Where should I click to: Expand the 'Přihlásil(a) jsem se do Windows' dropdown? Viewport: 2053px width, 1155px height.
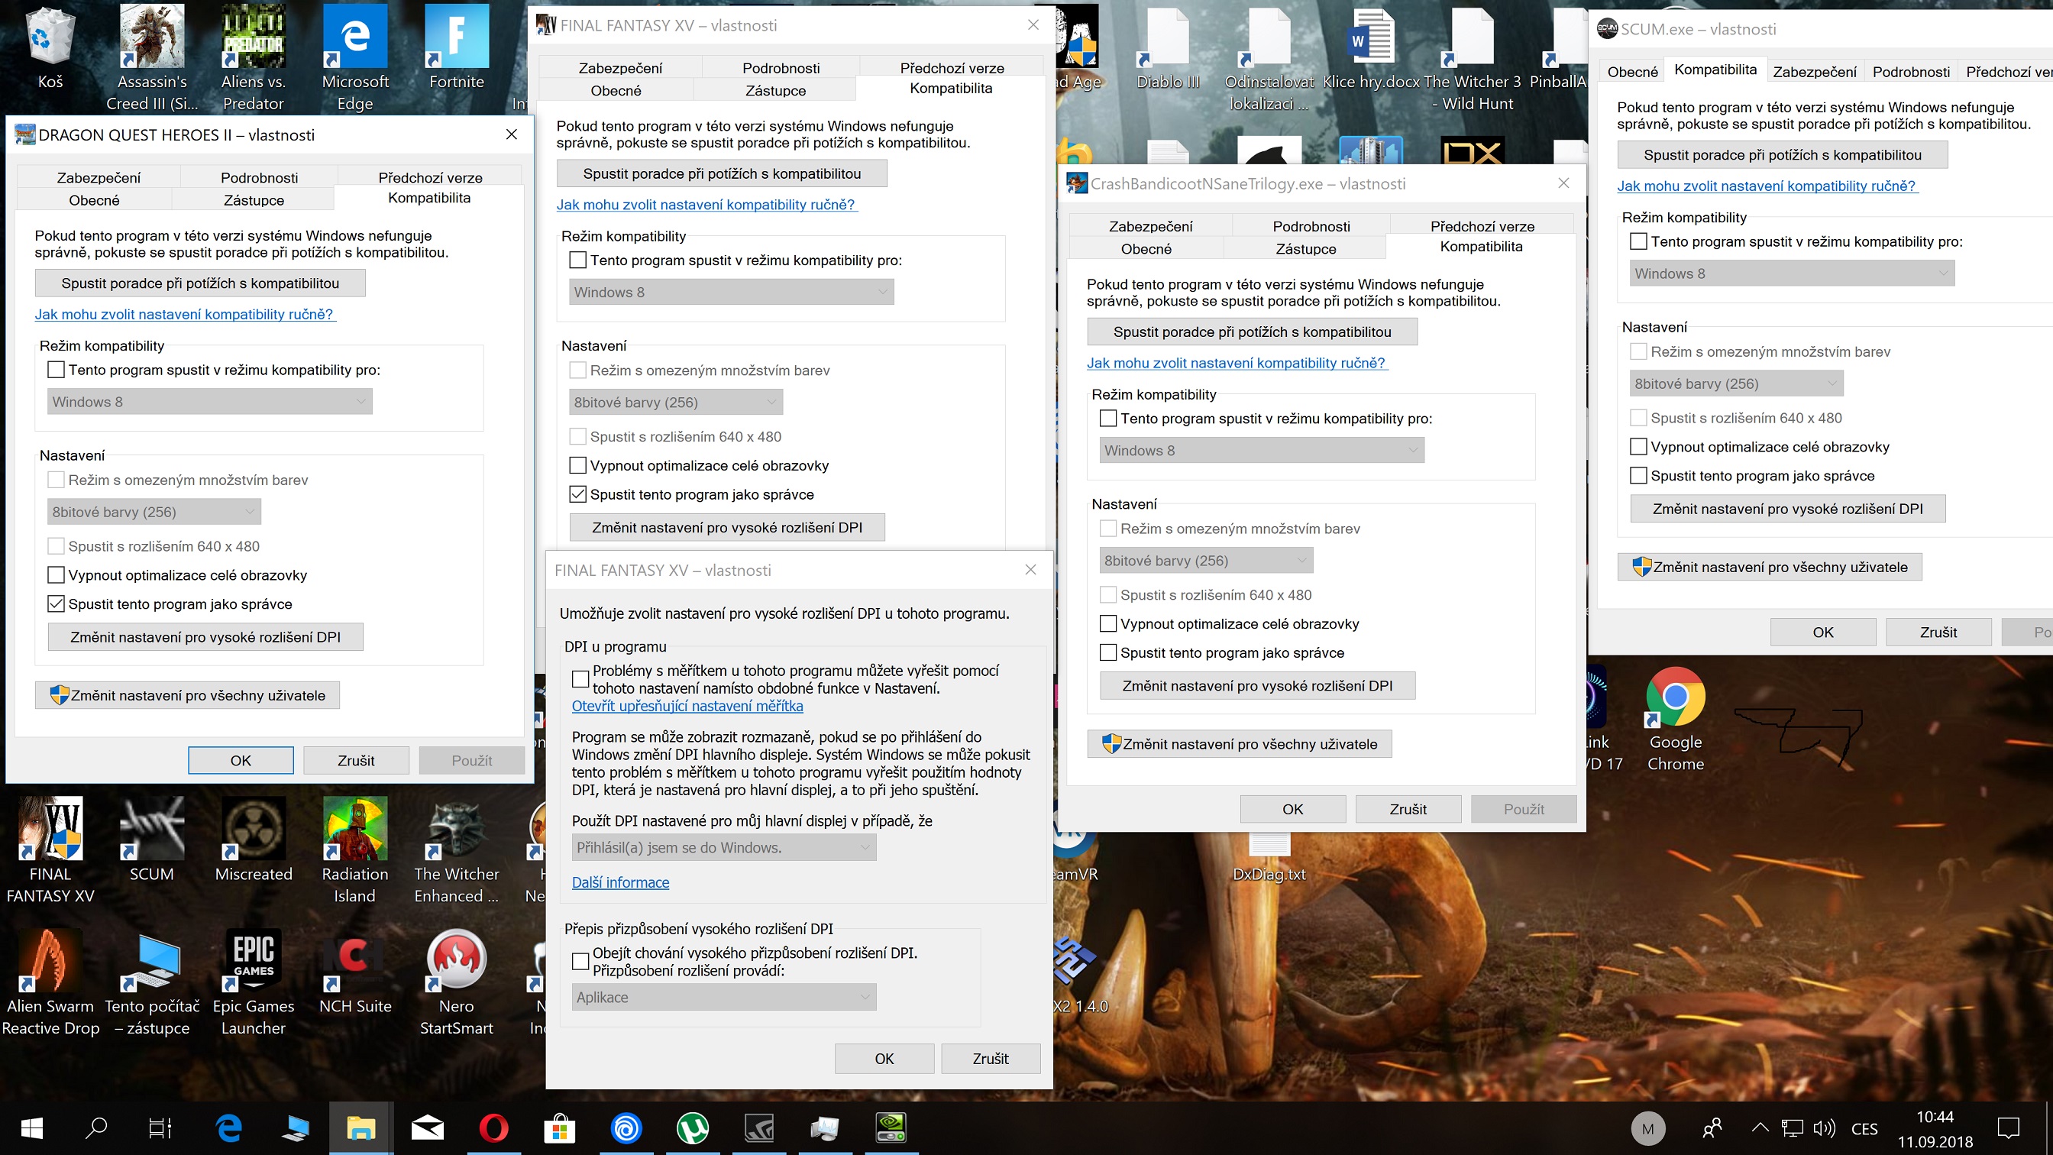pyautogui.click(x=723, y=848)
